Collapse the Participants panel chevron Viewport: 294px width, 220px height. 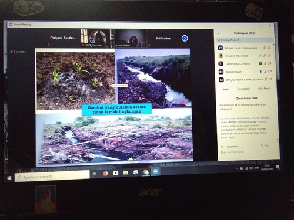(x=218, y=33)
